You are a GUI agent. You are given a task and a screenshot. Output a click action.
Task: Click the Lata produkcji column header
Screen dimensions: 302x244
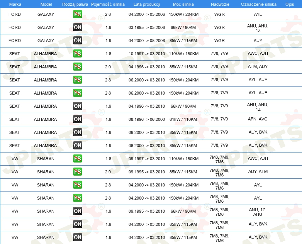(147, 4)
